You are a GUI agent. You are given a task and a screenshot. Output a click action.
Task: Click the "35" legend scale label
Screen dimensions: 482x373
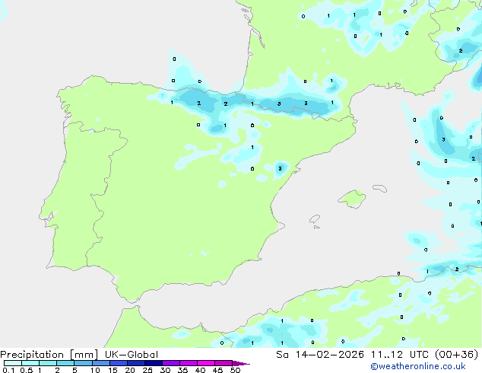(x=182, y=370)
